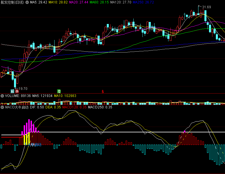Select the MA5: 29.42 label
The height and width of the screenshot is (174, 225).
(x=39, y=2)
